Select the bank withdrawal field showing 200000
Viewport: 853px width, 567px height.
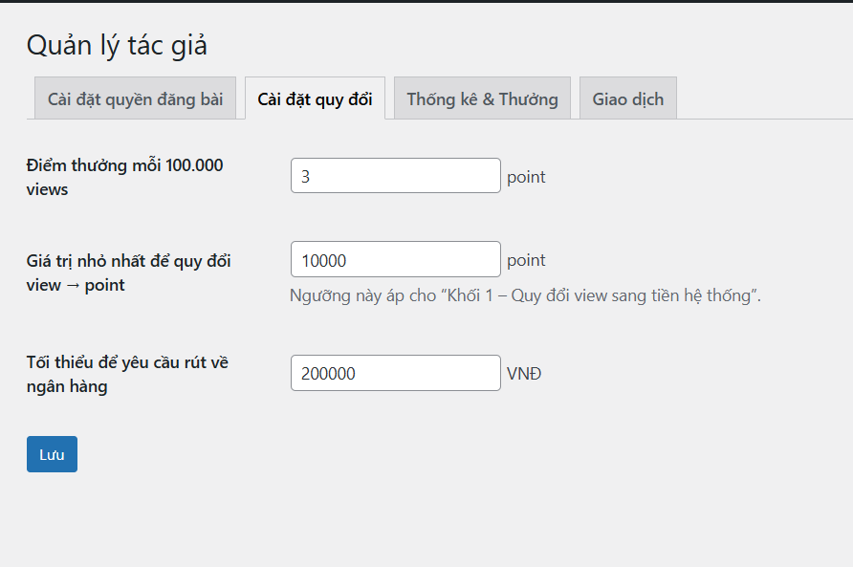[395, 373]
